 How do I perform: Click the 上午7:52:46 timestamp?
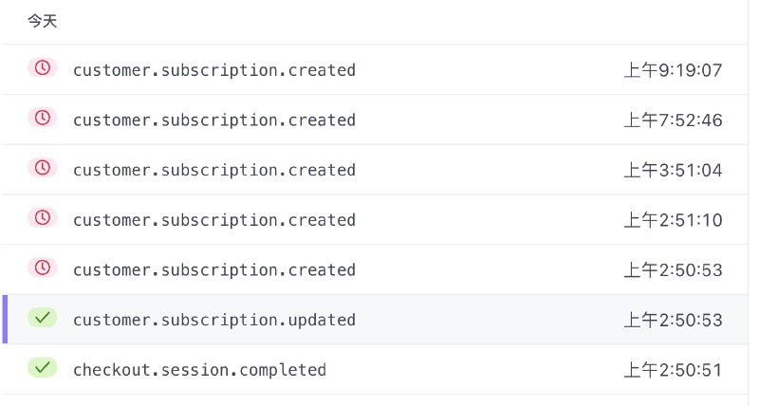coord(673,120)
